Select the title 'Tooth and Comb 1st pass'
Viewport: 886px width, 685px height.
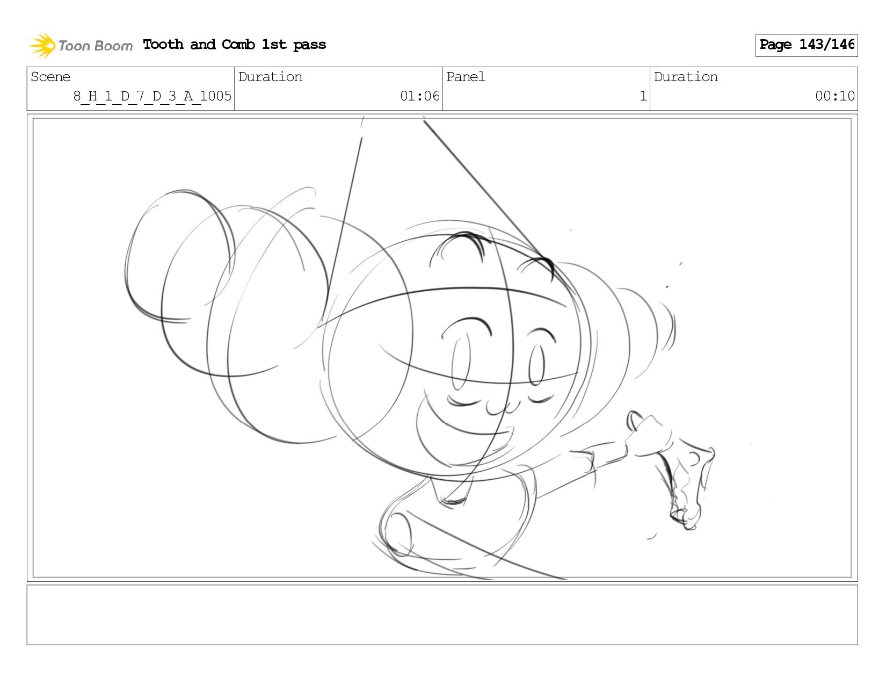tap(235, 45)
